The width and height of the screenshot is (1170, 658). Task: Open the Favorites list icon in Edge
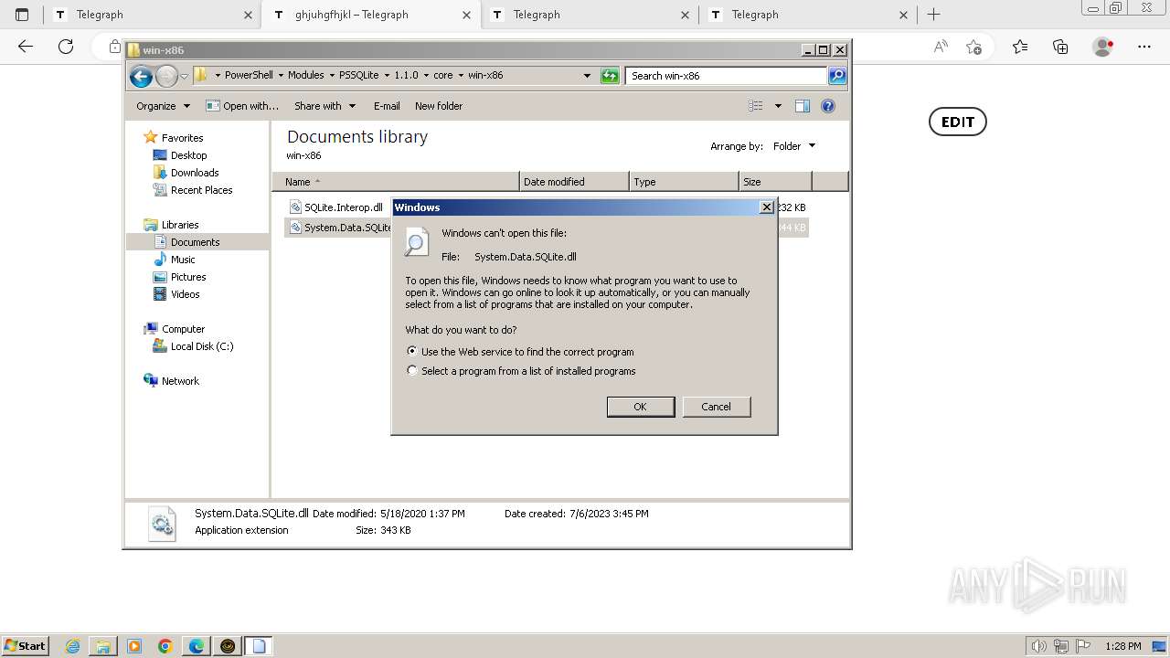(1020, 47)
